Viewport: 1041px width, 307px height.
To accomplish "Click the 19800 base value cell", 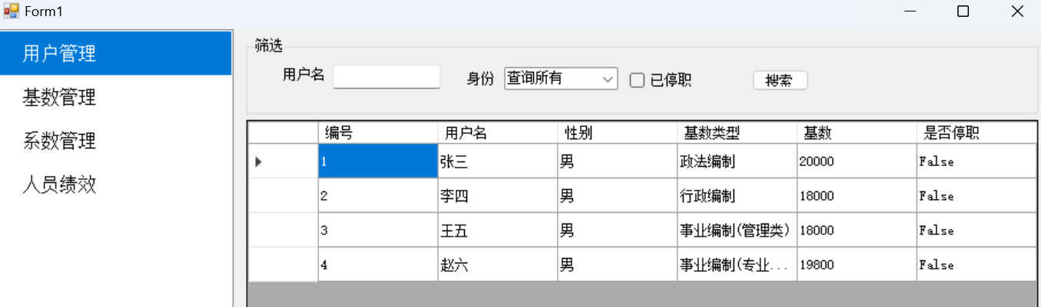I will (x=856, y=265).
